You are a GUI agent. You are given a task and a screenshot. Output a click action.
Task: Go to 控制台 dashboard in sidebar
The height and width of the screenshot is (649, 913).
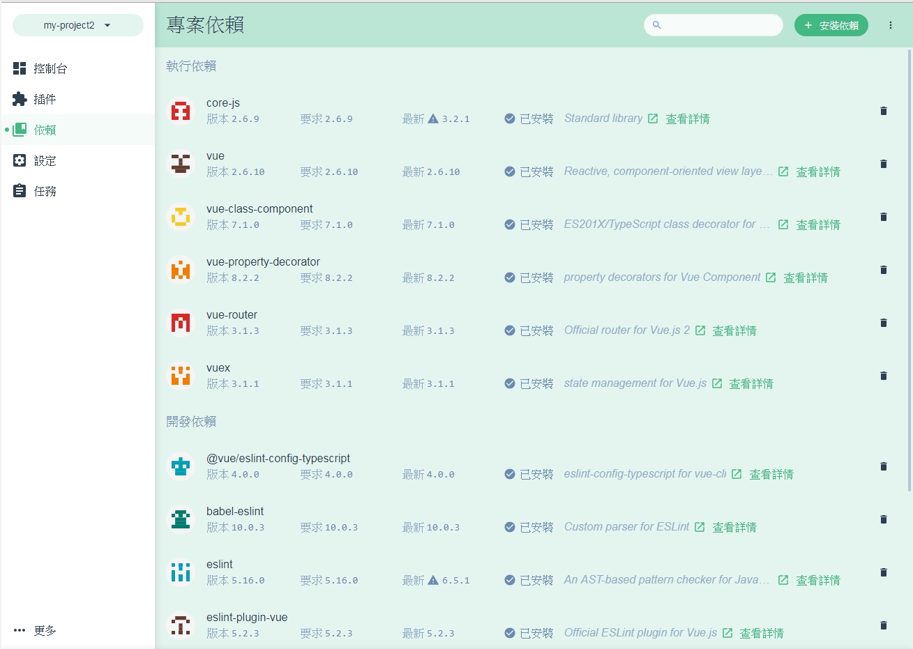point(77,68)
